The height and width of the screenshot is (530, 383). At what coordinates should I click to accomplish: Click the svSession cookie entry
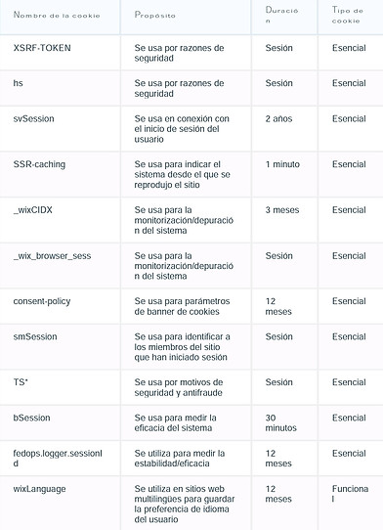click(x=33, y=119)
